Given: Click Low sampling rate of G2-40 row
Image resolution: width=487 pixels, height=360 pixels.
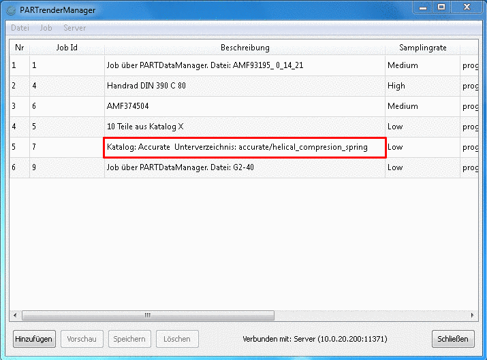Looking at the screenshot, I should [422, 167].
